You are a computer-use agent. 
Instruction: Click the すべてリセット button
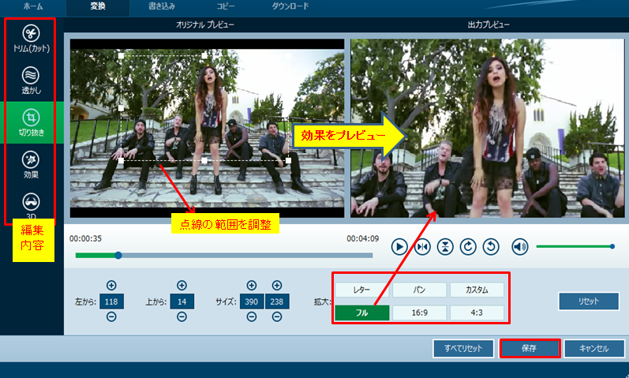pos(463,348)
